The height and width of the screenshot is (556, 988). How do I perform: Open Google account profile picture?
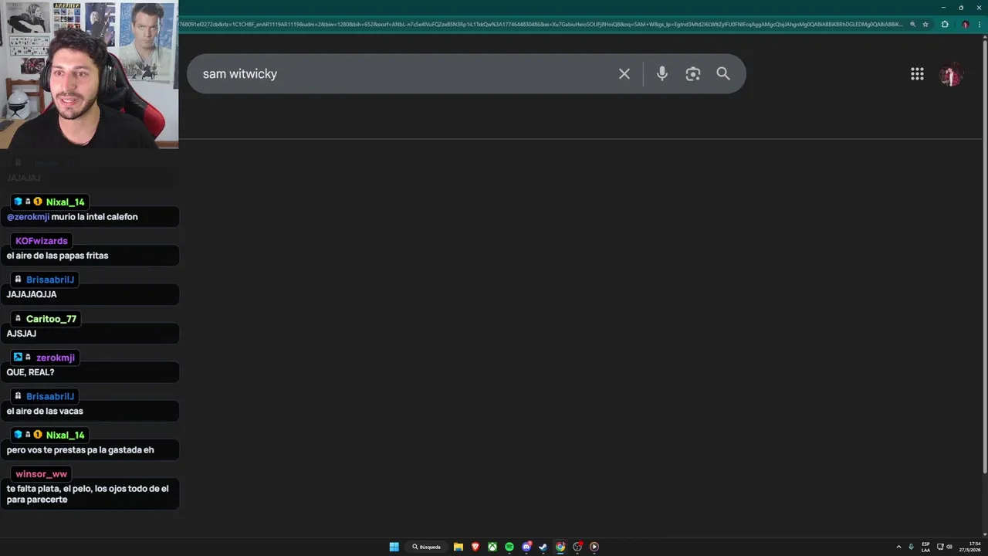(950, 74)
